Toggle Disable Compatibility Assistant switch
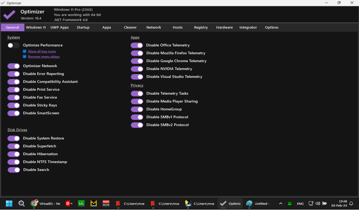359x224 pixels. pyautogui.click(x=13, y=82)
